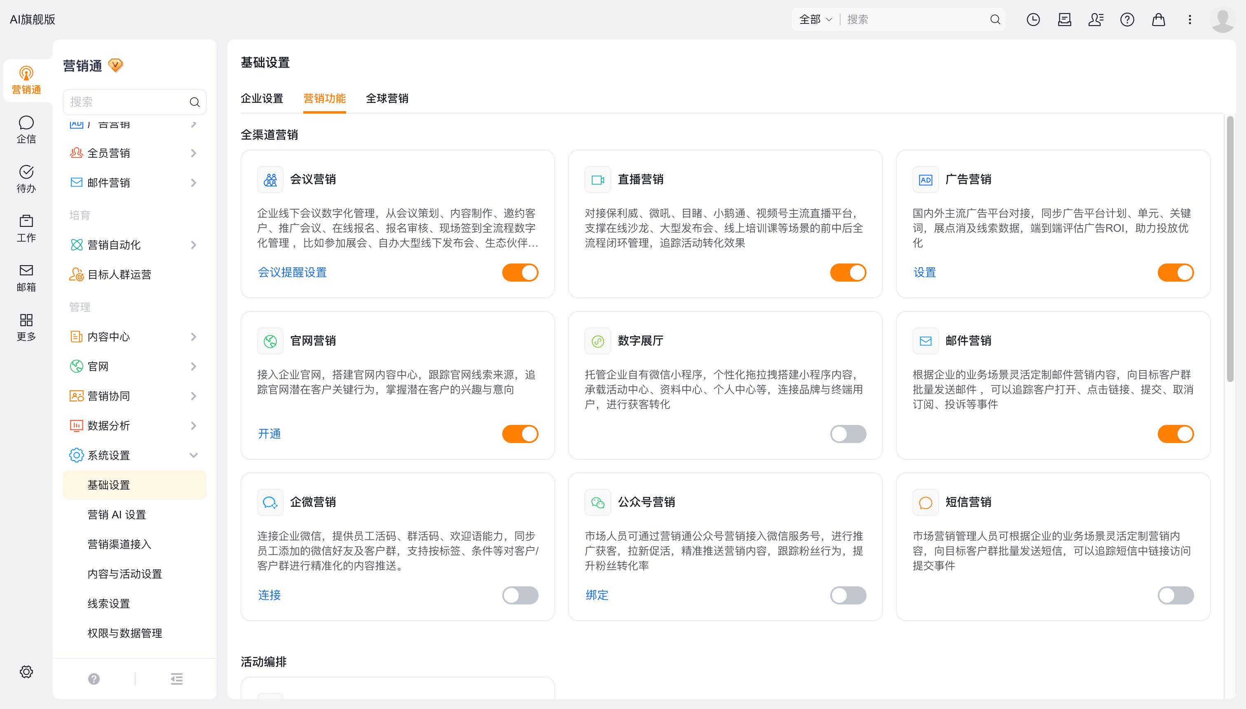Turn off the 会议营销 switch

pos(520,273)
